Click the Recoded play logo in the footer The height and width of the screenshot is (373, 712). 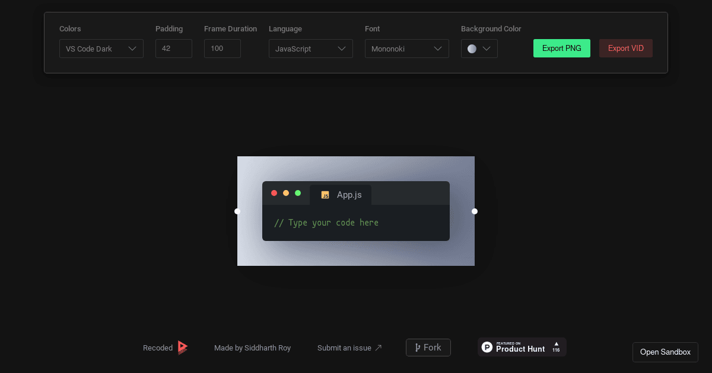182,348
